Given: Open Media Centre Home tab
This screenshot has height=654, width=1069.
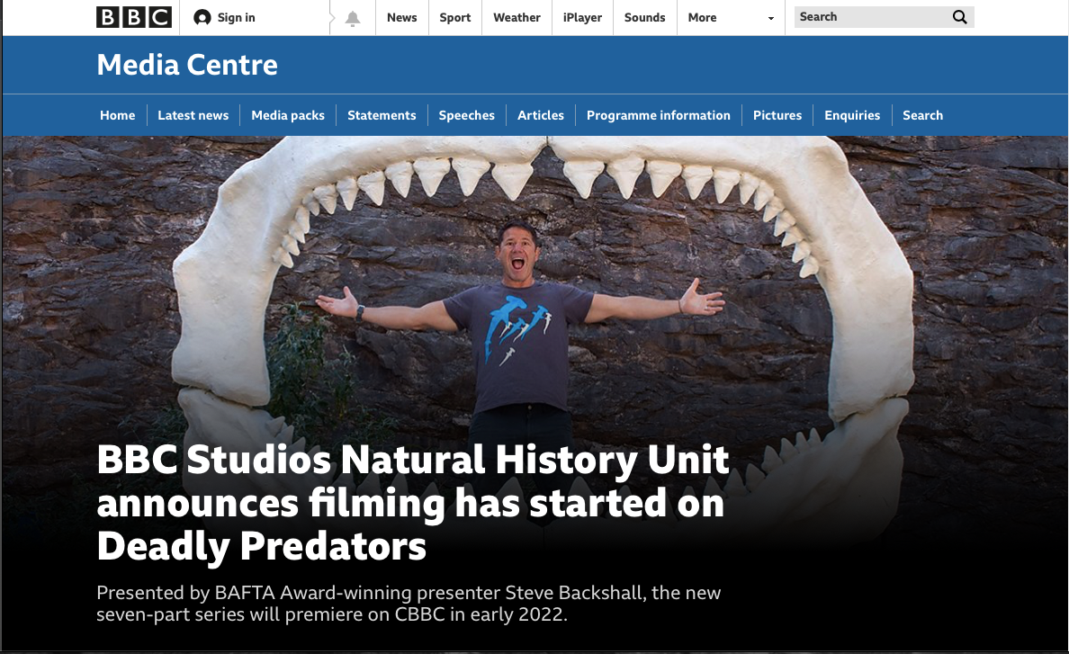Looking at the screenshot, I should 117,115.
